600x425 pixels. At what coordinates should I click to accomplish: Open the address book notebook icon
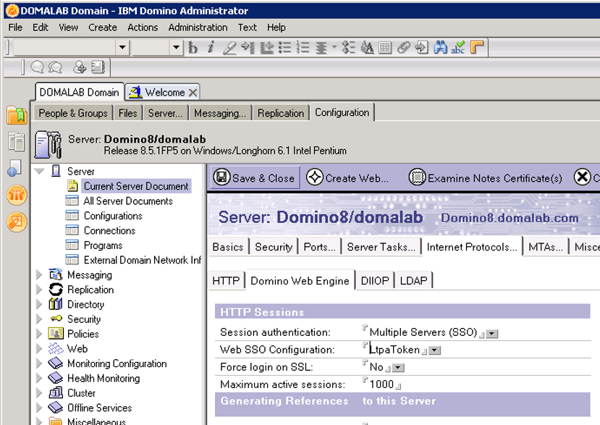98,67
